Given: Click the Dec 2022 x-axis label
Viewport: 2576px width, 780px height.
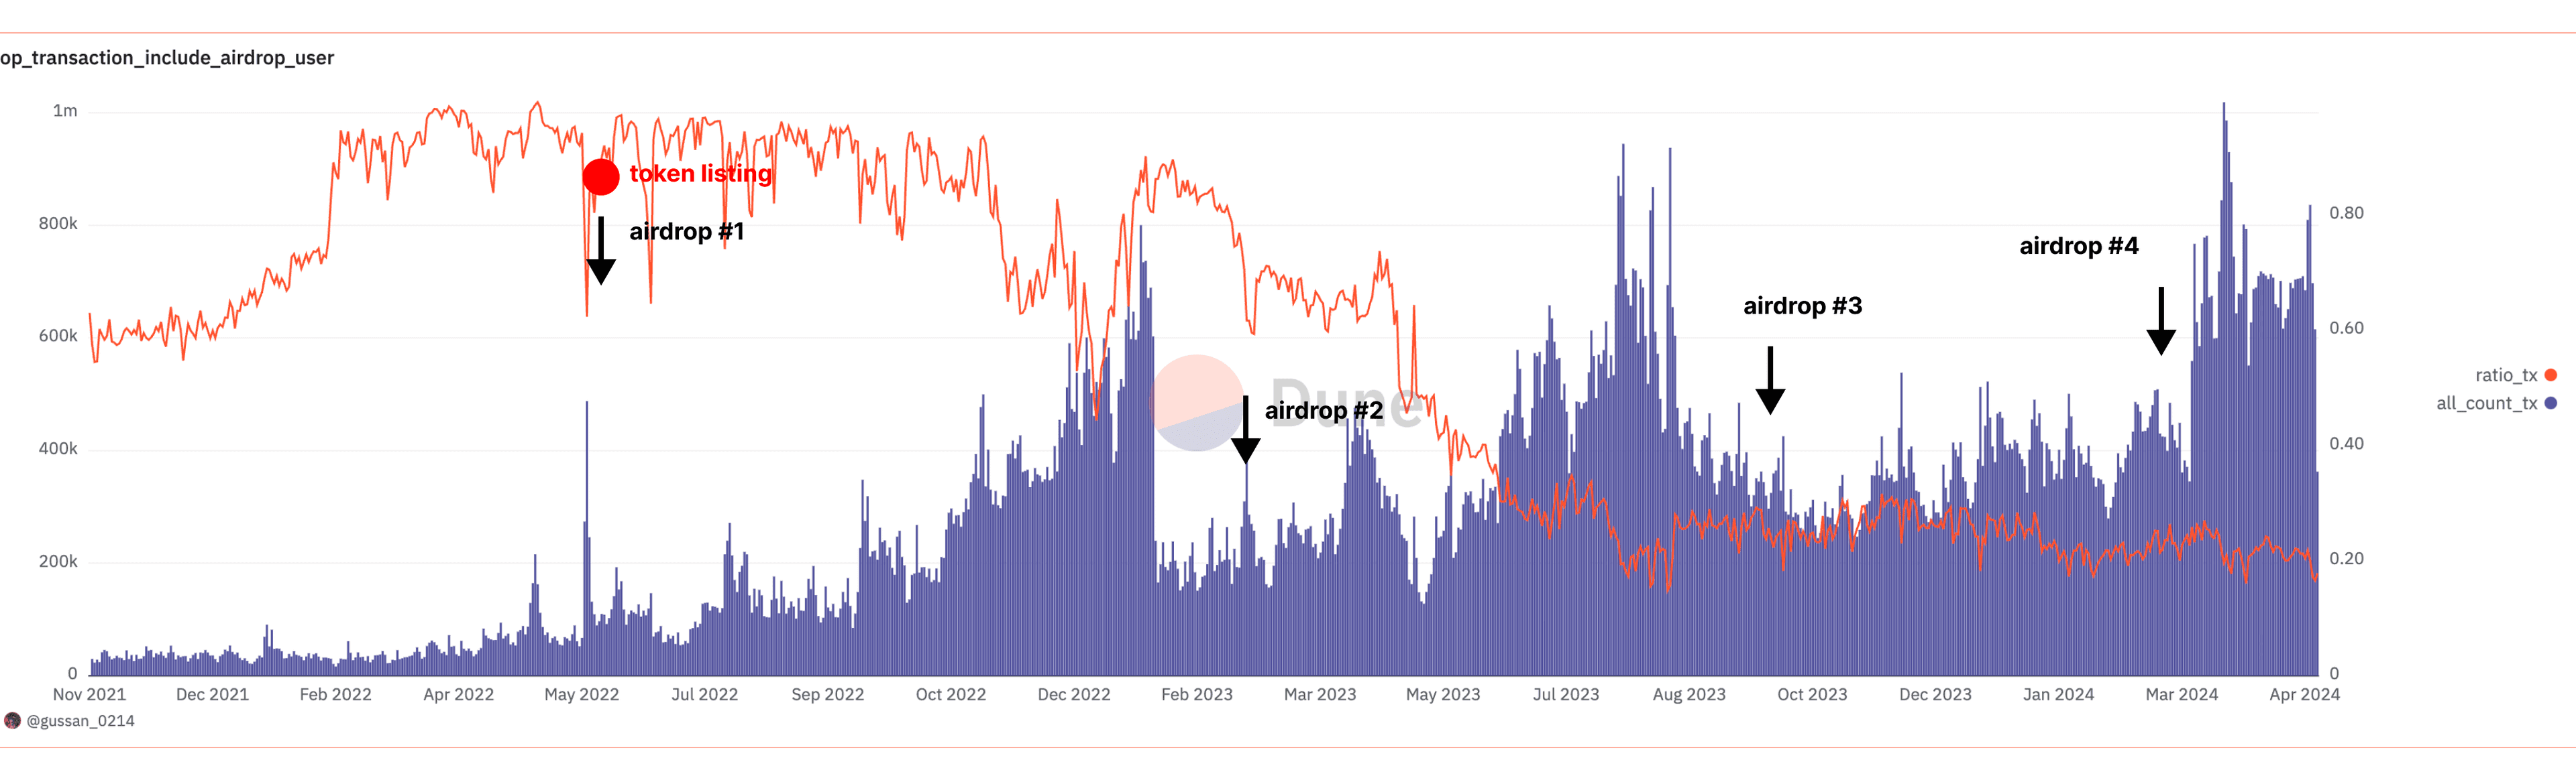Looking at the screenshot, I should point(1074,695).
